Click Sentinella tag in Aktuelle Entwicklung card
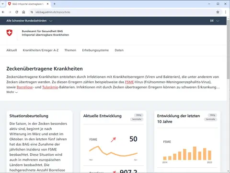 pyautogui.click(x=137, y=119)
